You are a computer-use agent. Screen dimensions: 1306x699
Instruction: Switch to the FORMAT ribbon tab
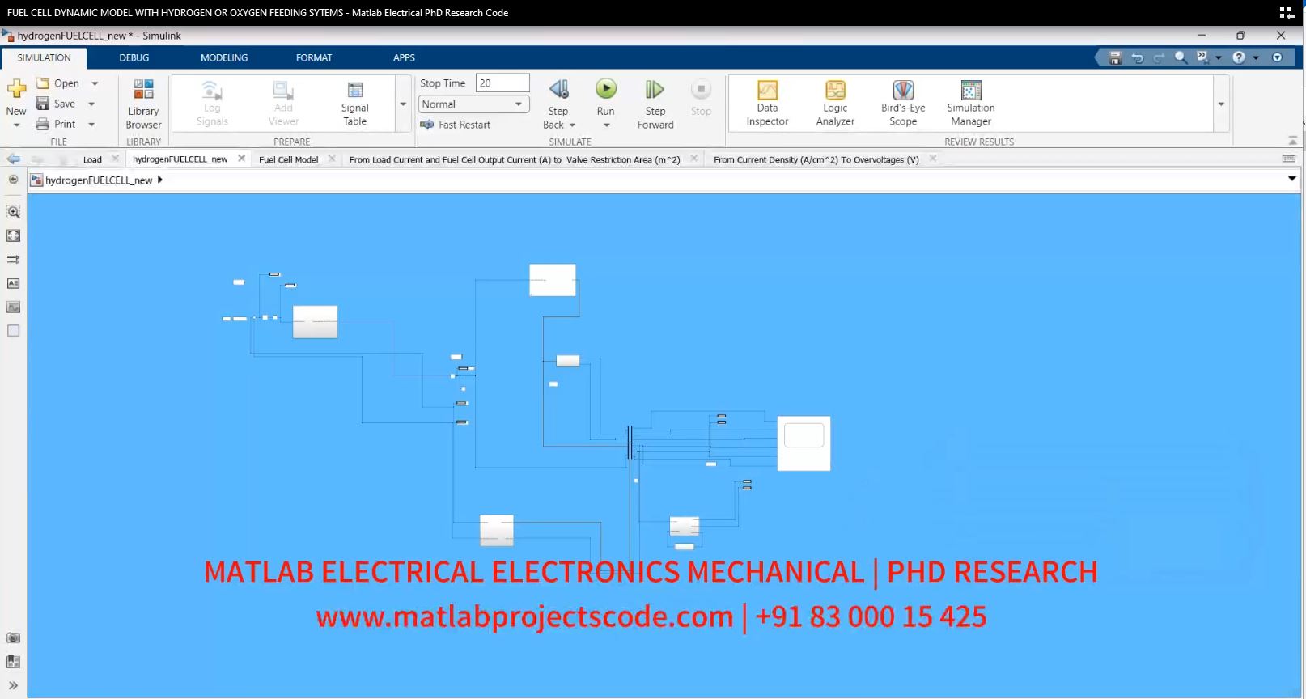point(314,57)
